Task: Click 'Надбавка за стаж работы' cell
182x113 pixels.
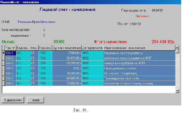Action: 139,53
